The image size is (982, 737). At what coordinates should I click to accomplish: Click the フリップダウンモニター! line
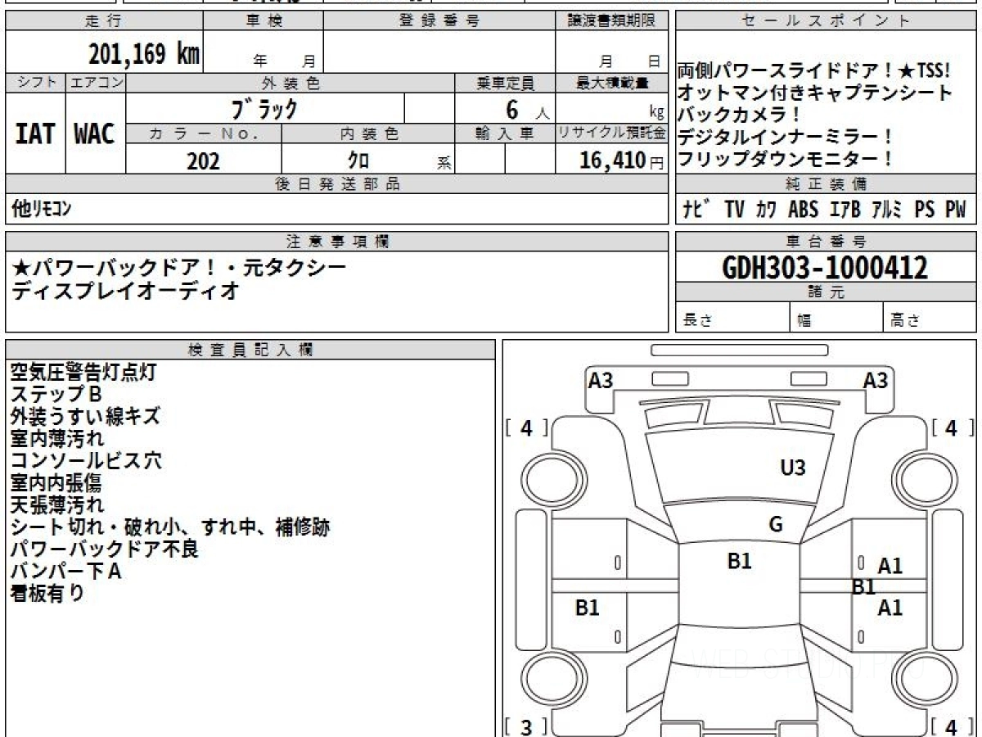[x=785, y=159]
